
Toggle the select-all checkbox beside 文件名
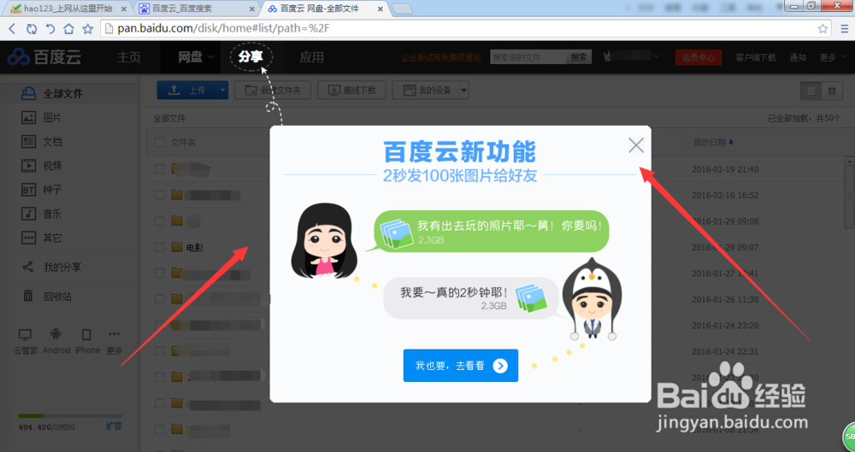click(x=159, y=143)
